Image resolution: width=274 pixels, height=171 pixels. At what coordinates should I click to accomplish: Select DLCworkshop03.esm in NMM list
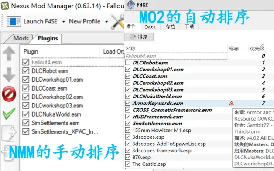57,106
